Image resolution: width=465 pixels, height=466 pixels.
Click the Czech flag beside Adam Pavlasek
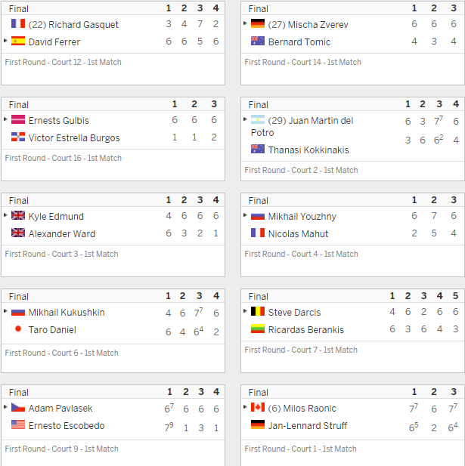(18, 407)
